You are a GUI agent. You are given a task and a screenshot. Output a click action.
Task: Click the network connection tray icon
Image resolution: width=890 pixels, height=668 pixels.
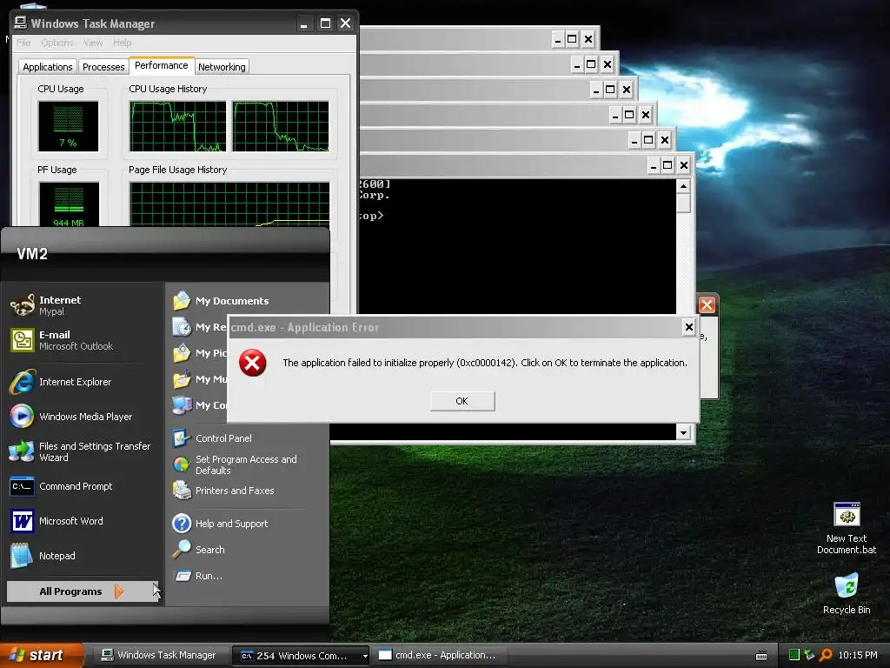[x=809, y=655]
